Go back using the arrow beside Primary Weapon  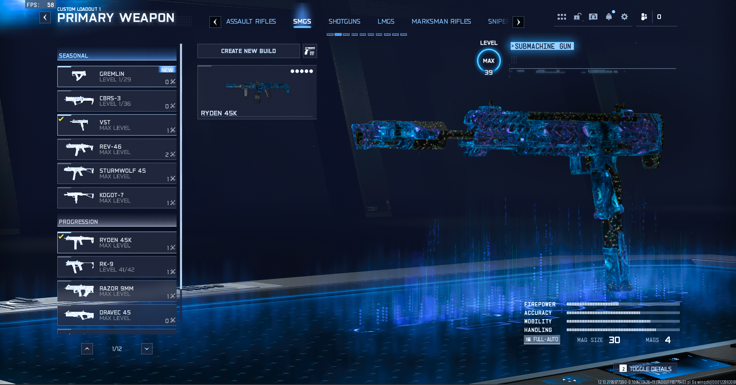(x=45, y=17)
